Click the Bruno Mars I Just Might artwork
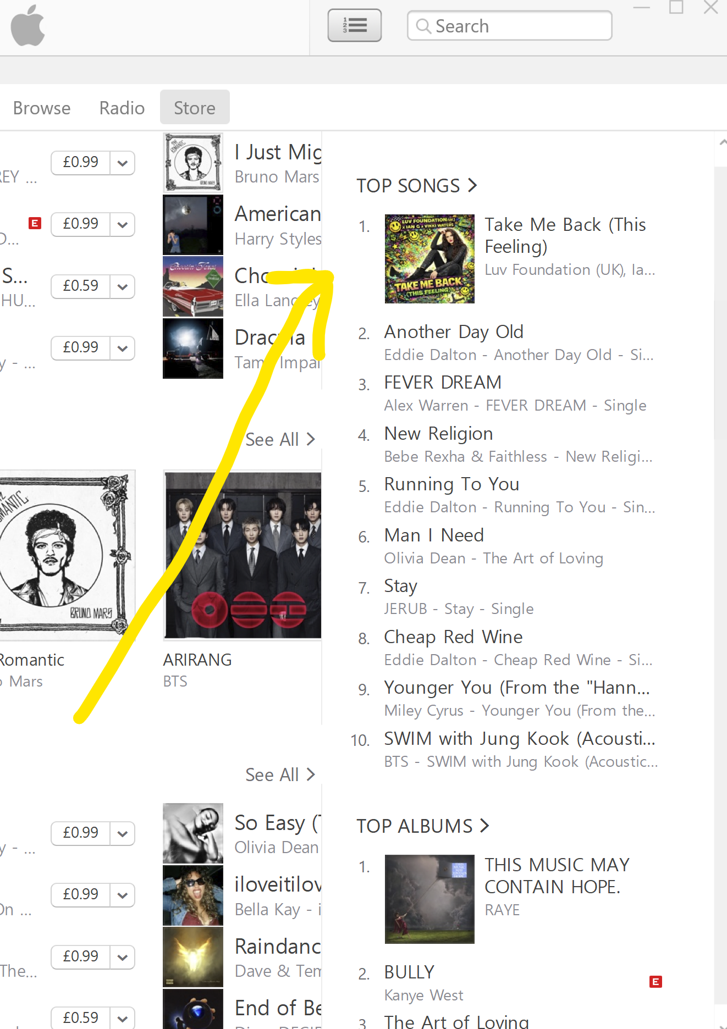Image resolution: width=727 pixels, height=1029 pixels. coord(193,163)
